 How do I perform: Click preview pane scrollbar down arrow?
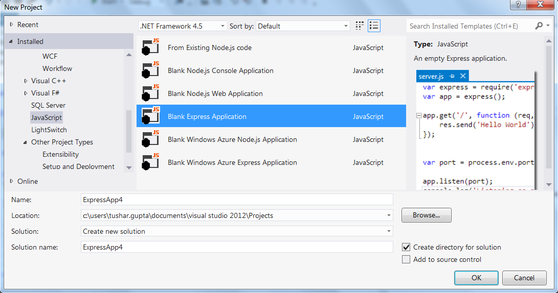pyautogui.click(x=549, y=185)
